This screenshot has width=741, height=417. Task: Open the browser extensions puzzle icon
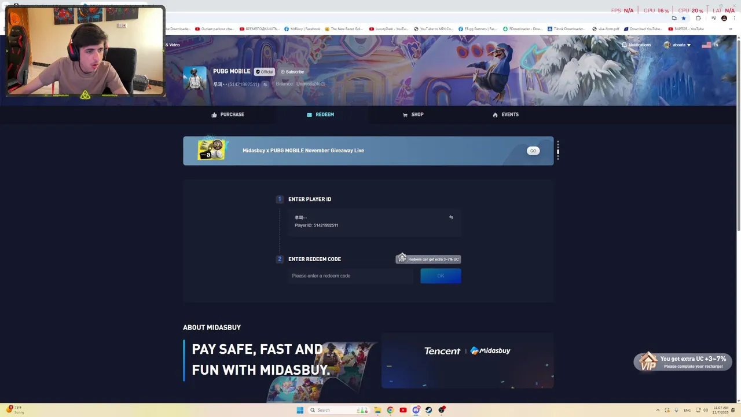(x=698, y=18)
